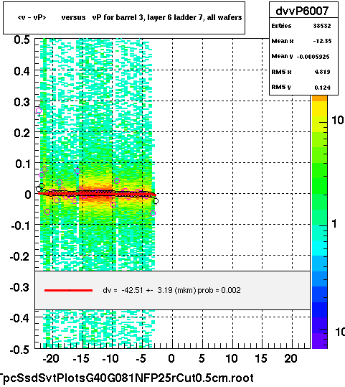Click the 'Mean x -12.35' statistics row
Screen dimensions: 345x387
coord(301,41)
